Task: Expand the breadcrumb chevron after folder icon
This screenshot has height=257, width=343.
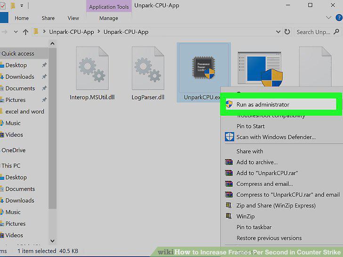Action: [44, 32]
